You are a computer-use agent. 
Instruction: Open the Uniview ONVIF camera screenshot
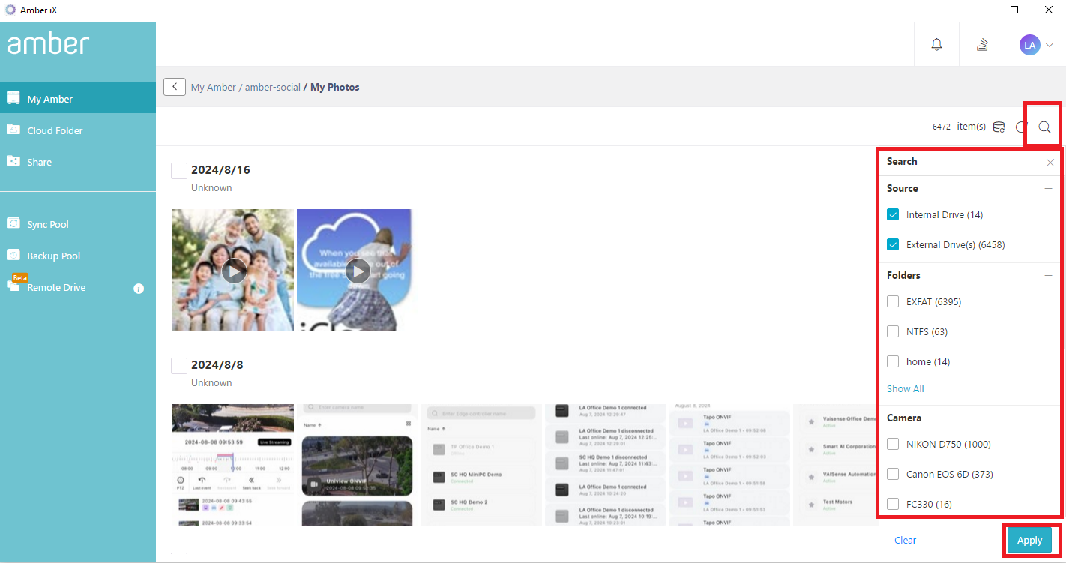click(358, 465)
